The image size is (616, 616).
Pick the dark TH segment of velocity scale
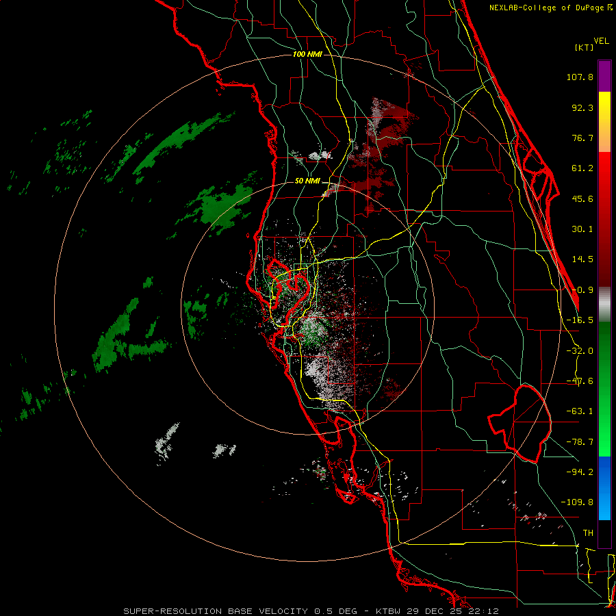point(604,533)
